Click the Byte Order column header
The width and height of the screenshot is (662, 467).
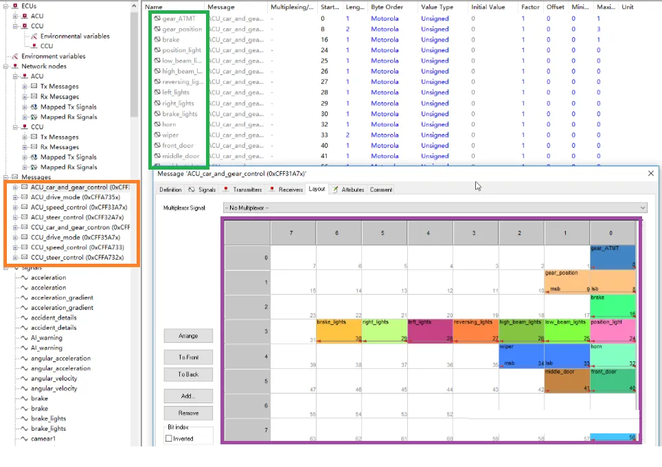[x=387, y=7]
